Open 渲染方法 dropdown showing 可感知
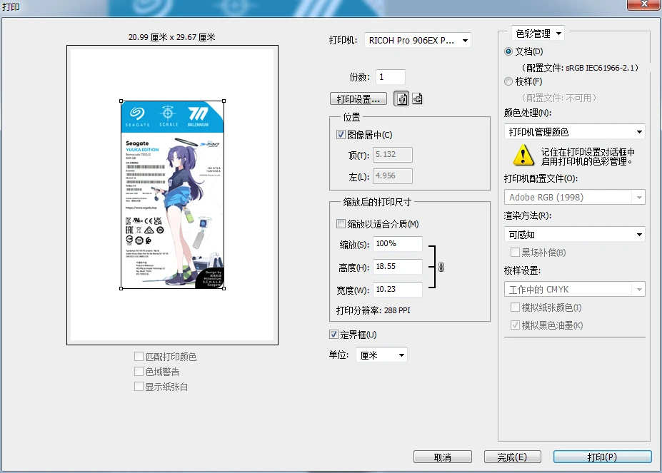This screenshot has width=662, height=473. 575,234
